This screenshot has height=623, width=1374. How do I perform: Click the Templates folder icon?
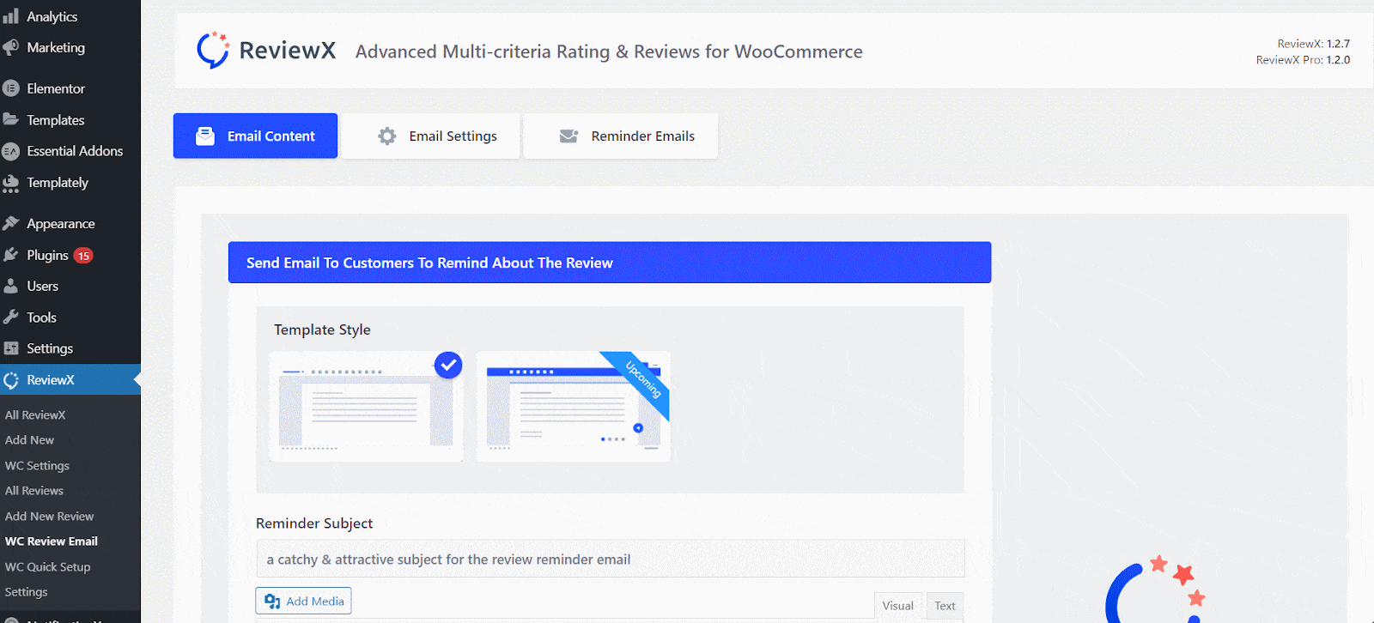10,119
